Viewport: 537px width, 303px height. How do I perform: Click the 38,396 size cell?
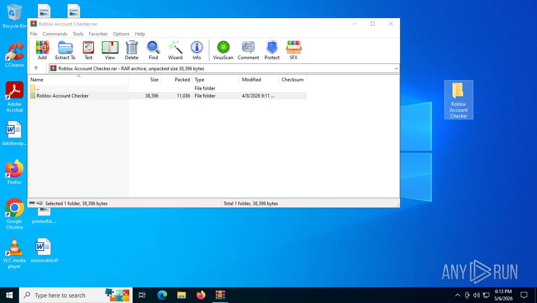[x=152, y=95]
